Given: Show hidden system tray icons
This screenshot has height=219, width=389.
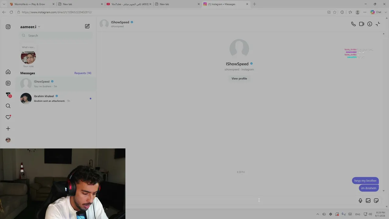Looking at the screenshot, I should 318,214.
